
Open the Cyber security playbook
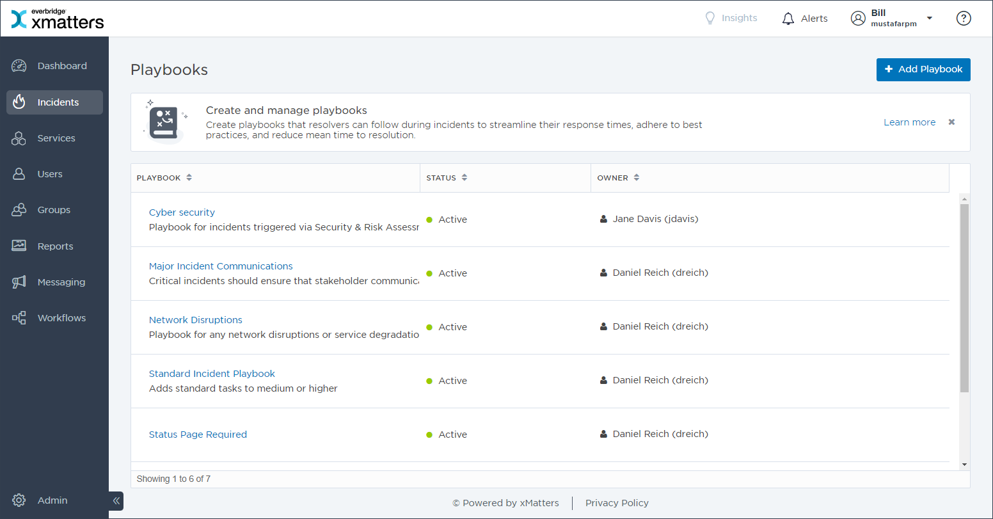tap(182, 212)
